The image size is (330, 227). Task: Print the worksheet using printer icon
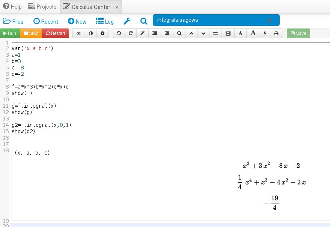[276, 33]
